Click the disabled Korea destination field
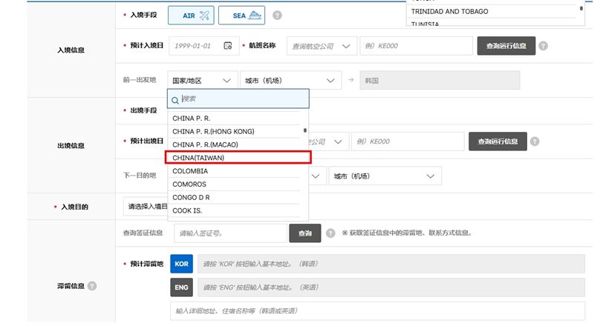 (x=440, y=81)
